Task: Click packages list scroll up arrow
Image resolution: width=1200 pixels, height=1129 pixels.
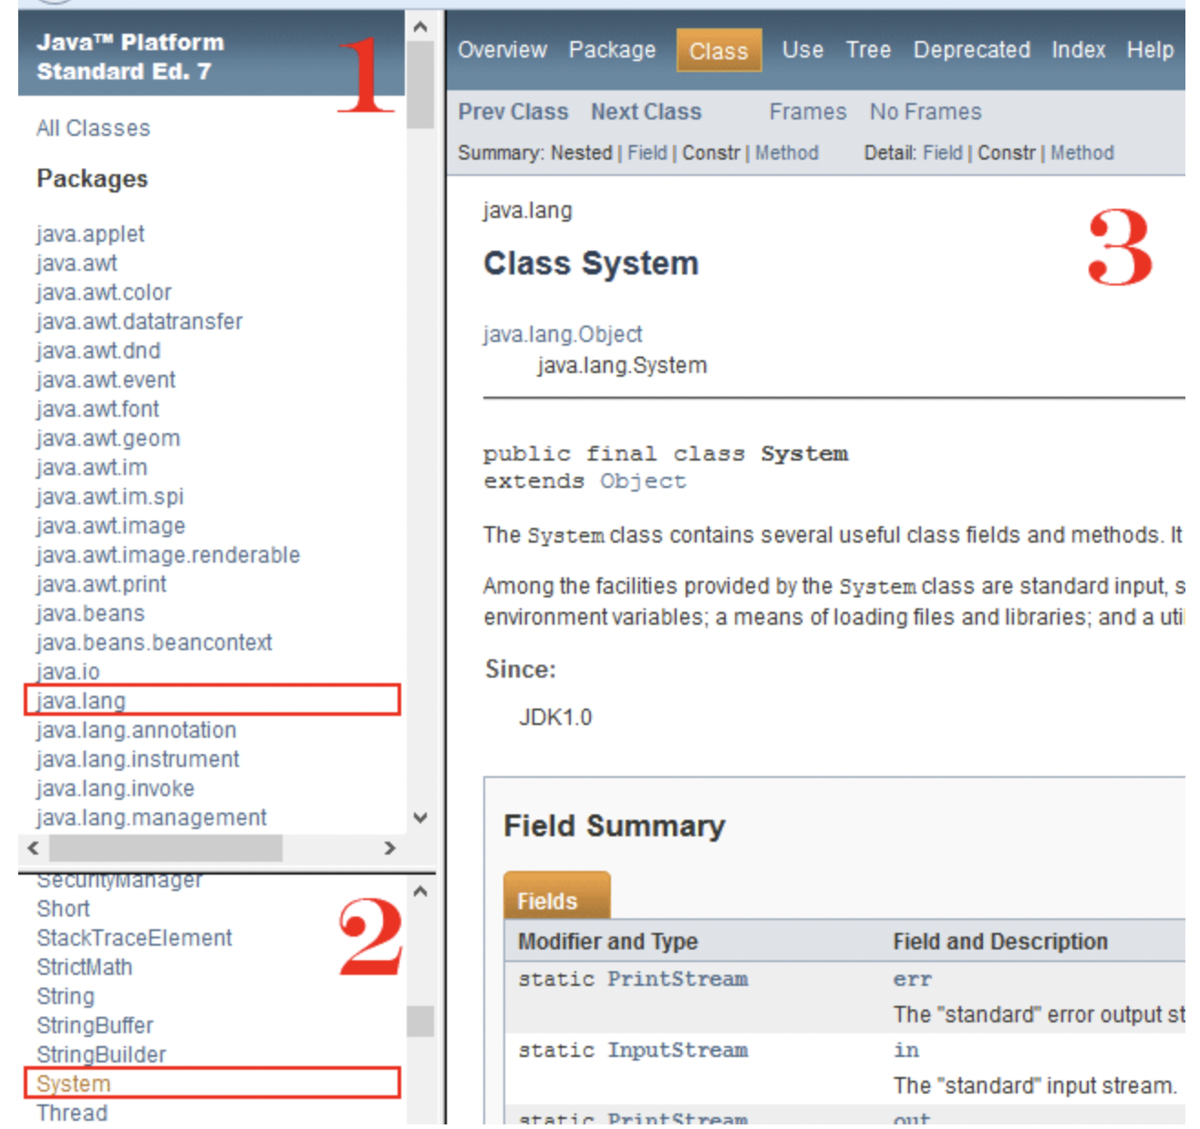Action: [x=420, y=27]
